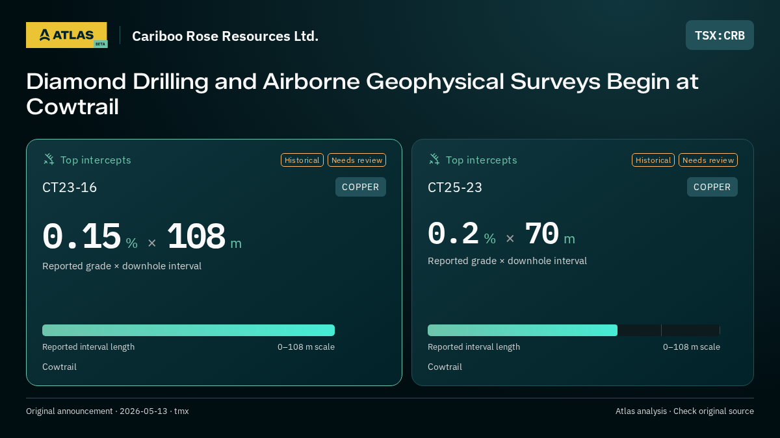This screenshot has width=780, height=438.
Task: Click '0–108 m scale' in the CT23-16 card
Action: [306, 347]
